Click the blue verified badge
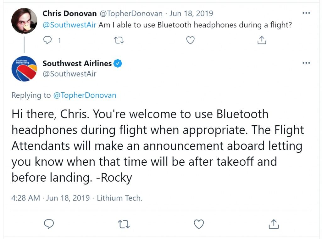Image resolution: width=322 pixels, height=239 pixels. [118, 64]
